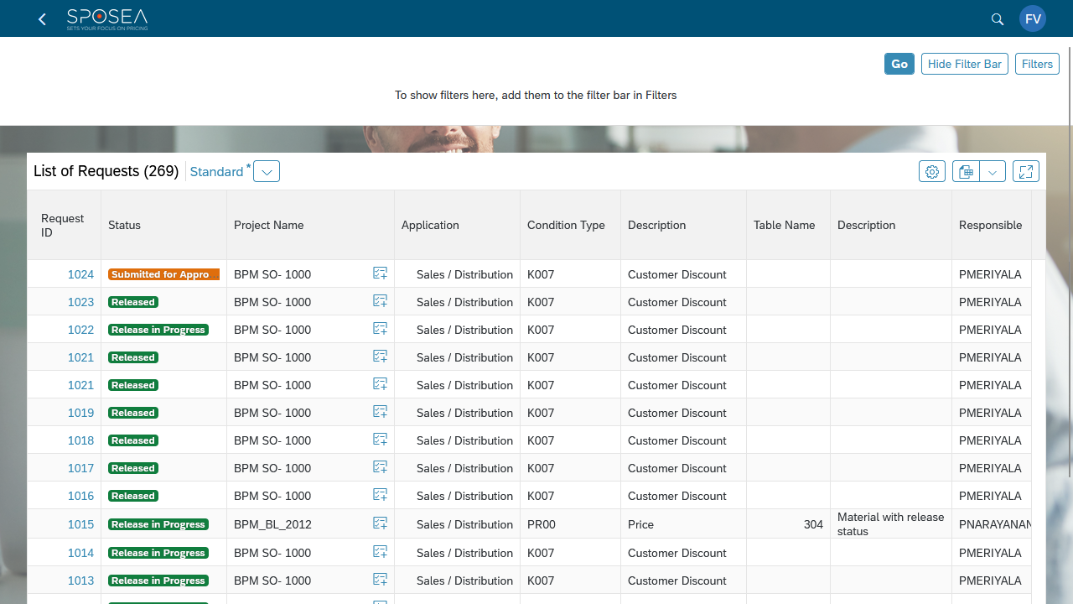Open the variant selector labeled Standard
This screenshot has height=604, width=1073.
point(218,171)
